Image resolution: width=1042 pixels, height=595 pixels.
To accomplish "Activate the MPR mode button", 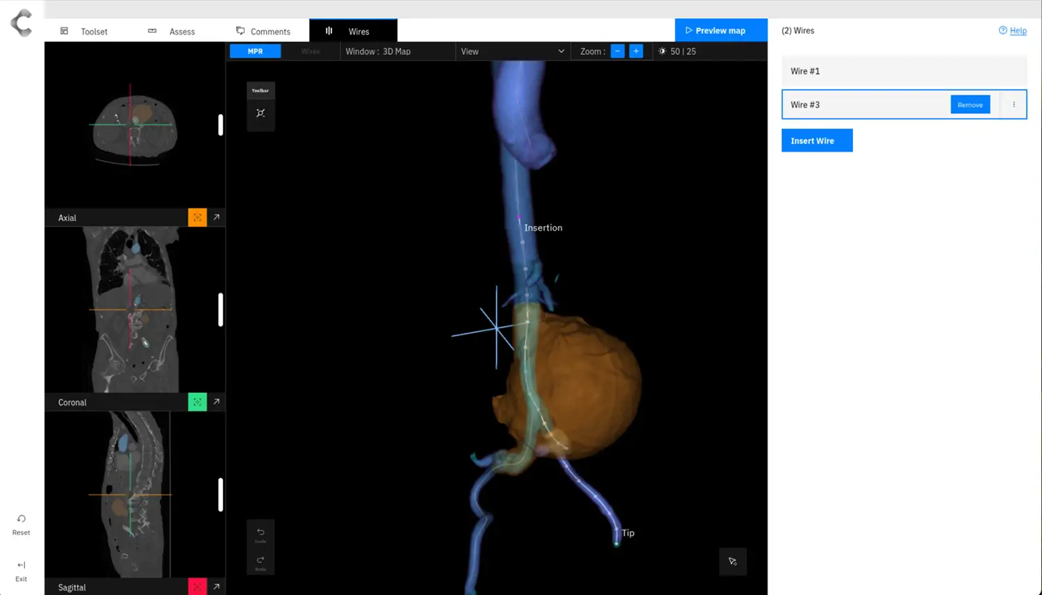I will click(256, 51).
